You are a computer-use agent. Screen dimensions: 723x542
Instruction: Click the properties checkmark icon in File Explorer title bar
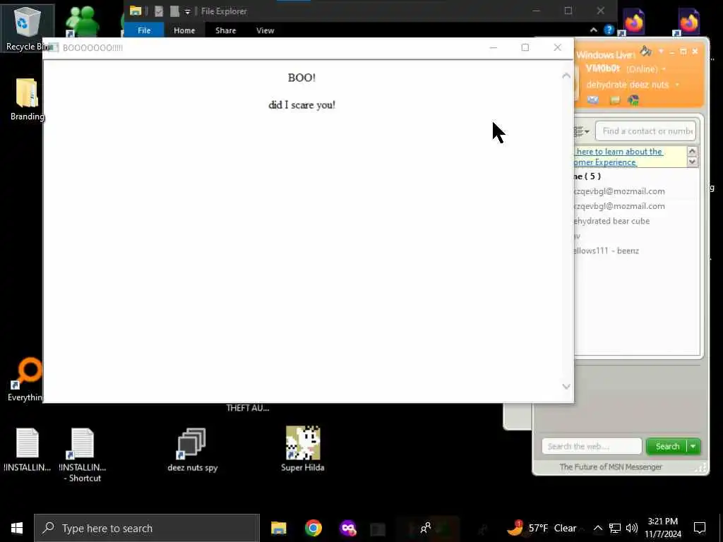click(x=159, y=11)
